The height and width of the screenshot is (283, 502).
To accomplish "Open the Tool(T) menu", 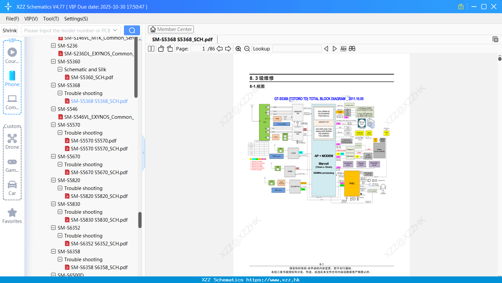I will (51, 19).
